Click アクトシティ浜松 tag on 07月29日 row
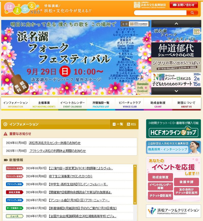 click(15, 200)
